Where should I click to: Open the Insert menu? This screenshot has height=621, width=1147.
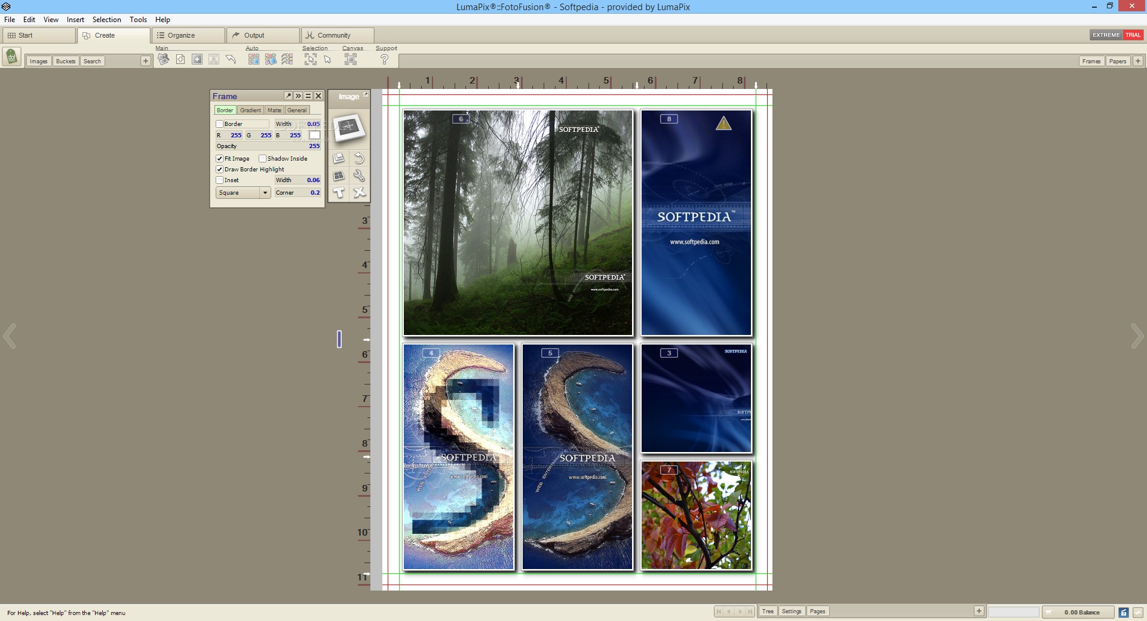click(75, 20)
